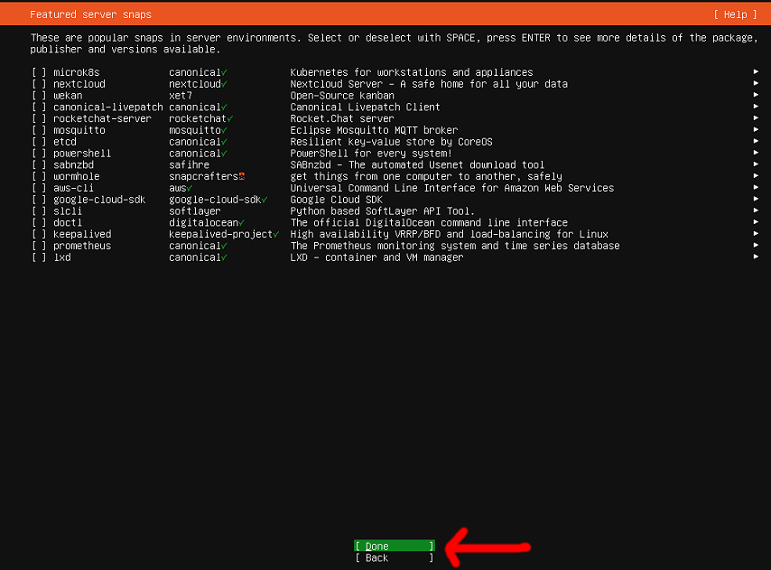Open details arrow for keepalived row
The image size is (771, 570).
click(x=756, y=234)
